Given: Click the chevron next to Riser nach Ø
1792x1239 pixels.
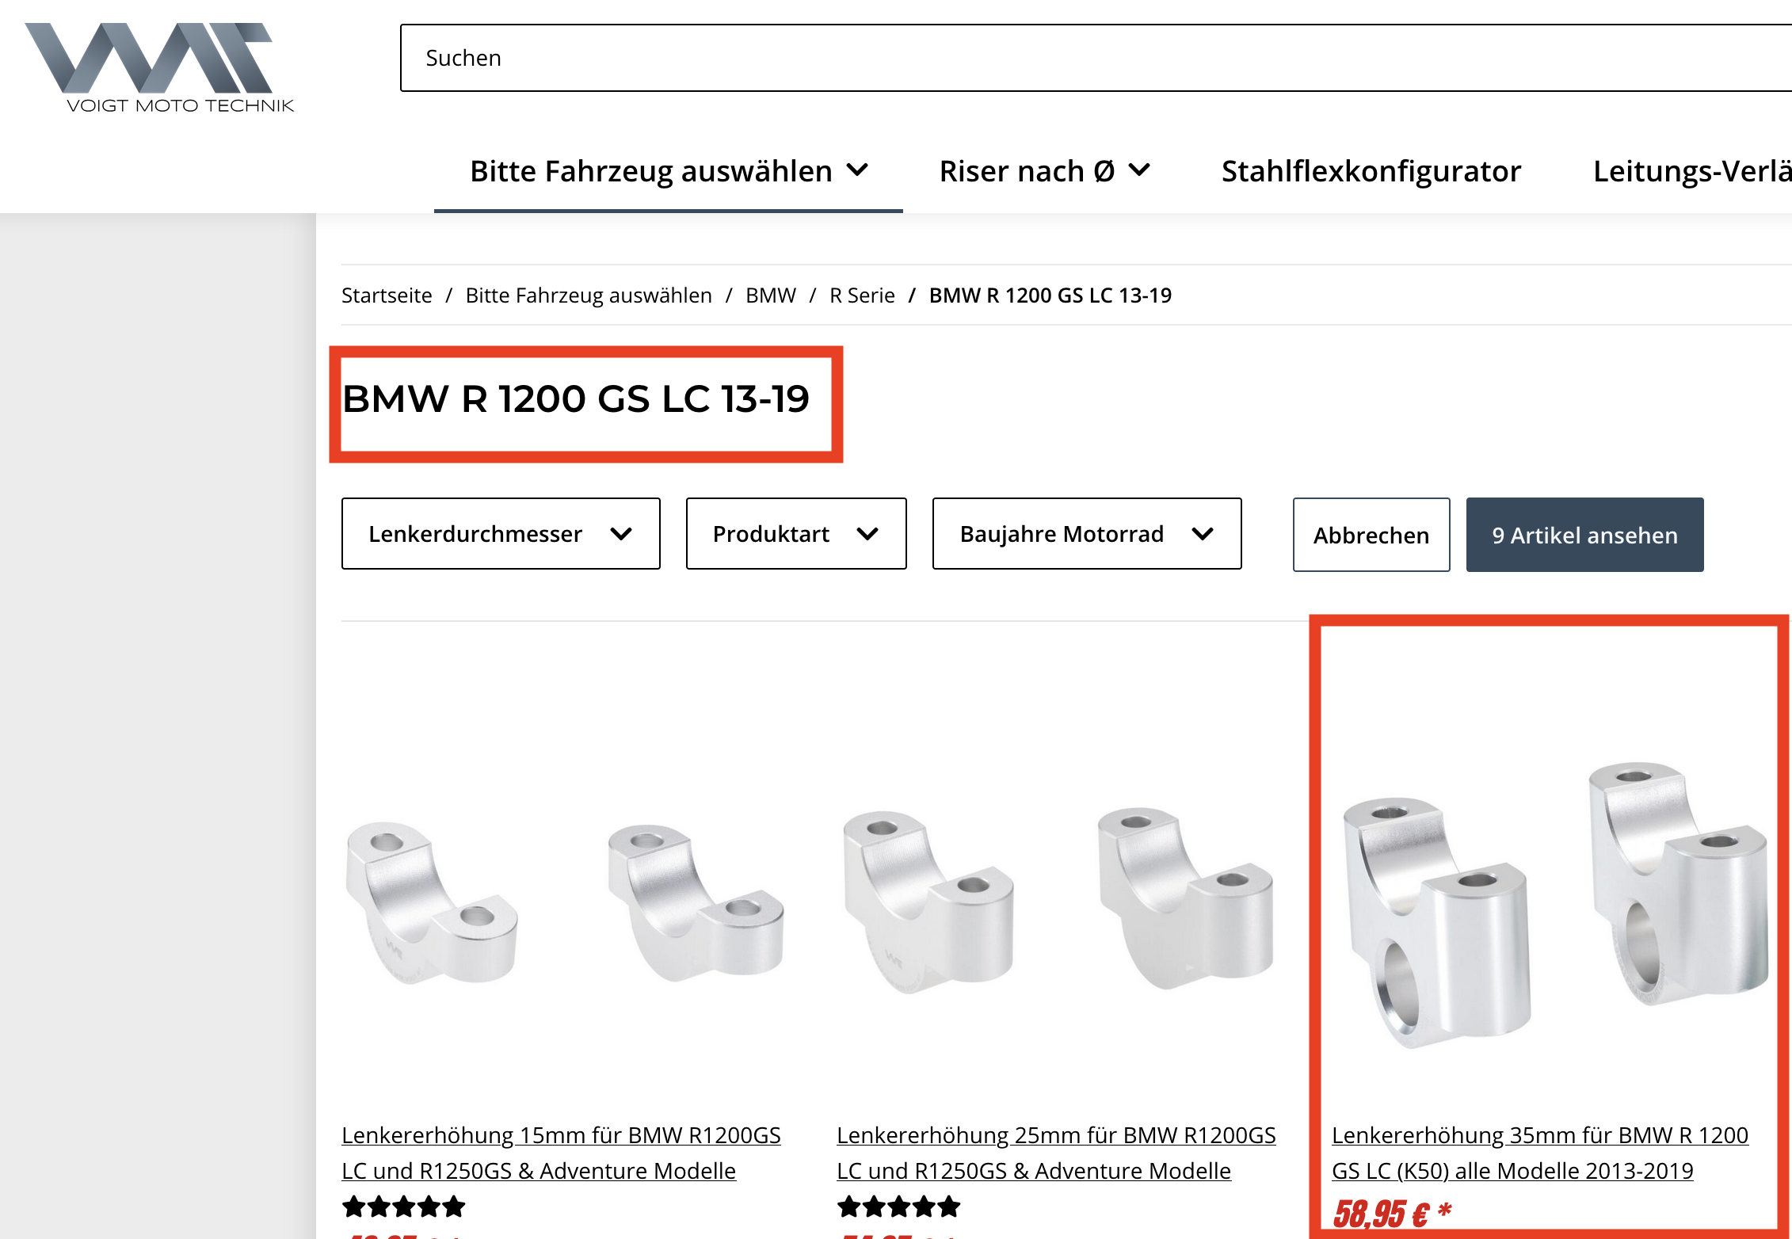Looking at the screenshot, I should 1139,170.
